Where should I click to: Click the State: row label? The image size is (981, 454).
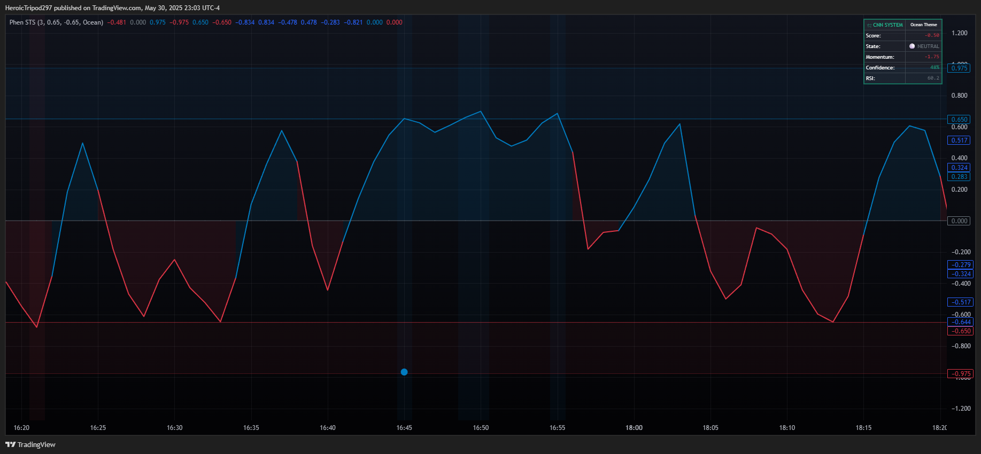coord(873,46)
